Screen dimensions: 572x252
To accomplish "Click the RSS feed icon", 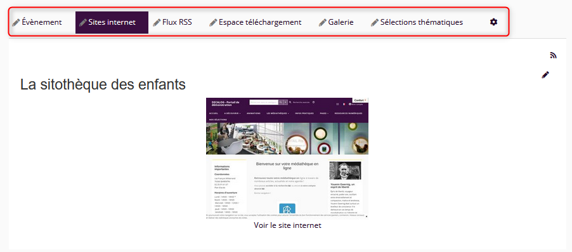I will [554, 55].
